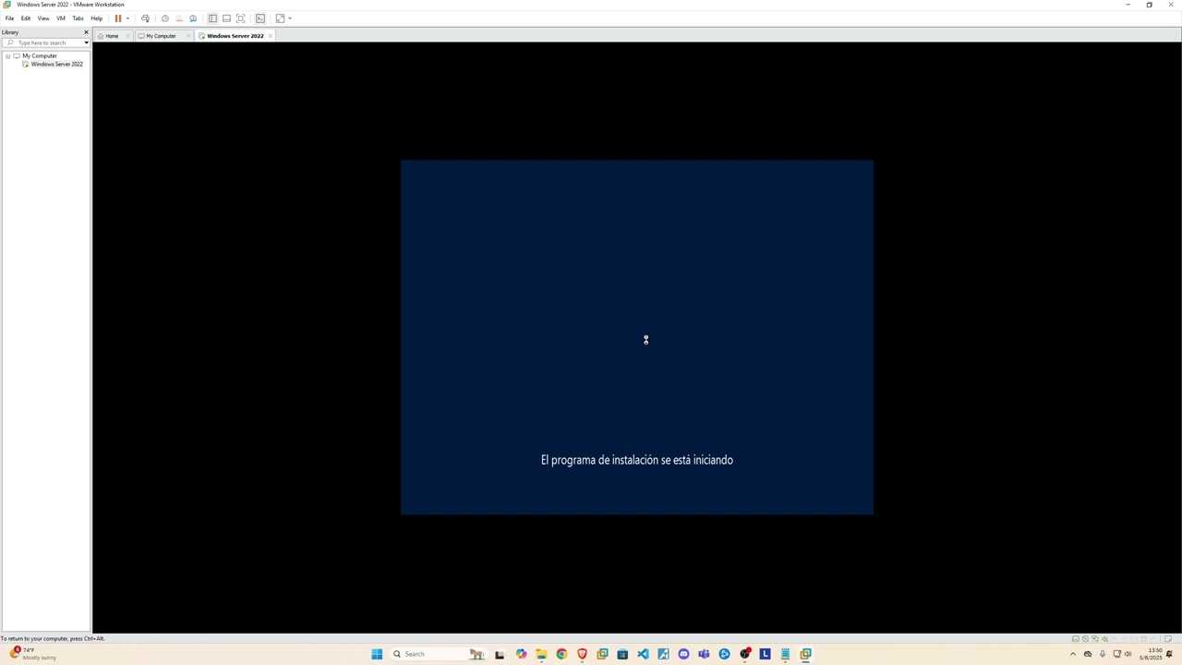Click the CD/DVD device status icon
The image size is (1182, 665).
coord(1085,639)
